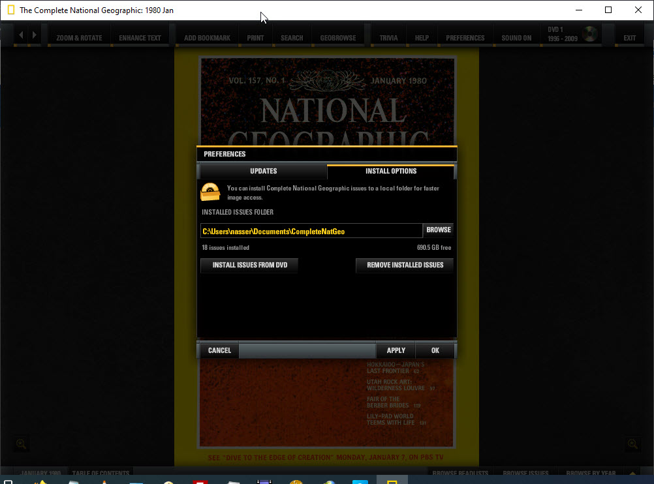
Task: Click Remove Installed Issues
Action: [x=405, y=265]
